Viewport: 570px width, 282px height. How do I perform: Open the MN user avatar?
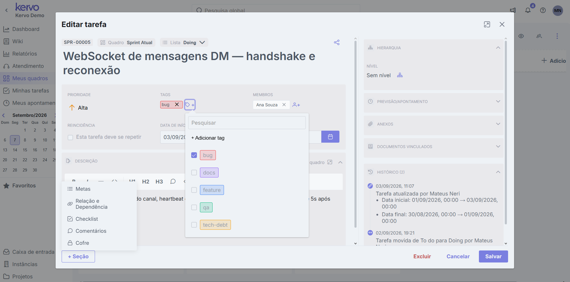click(x=558, y=11)
